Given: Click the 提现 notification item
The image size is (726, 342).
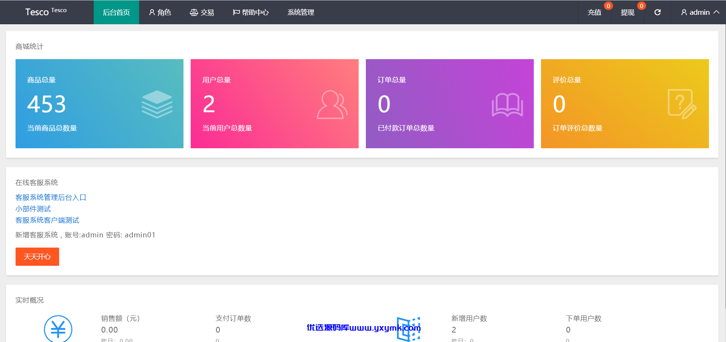Looking at the screenshot, I should click(x=627, y=12).
